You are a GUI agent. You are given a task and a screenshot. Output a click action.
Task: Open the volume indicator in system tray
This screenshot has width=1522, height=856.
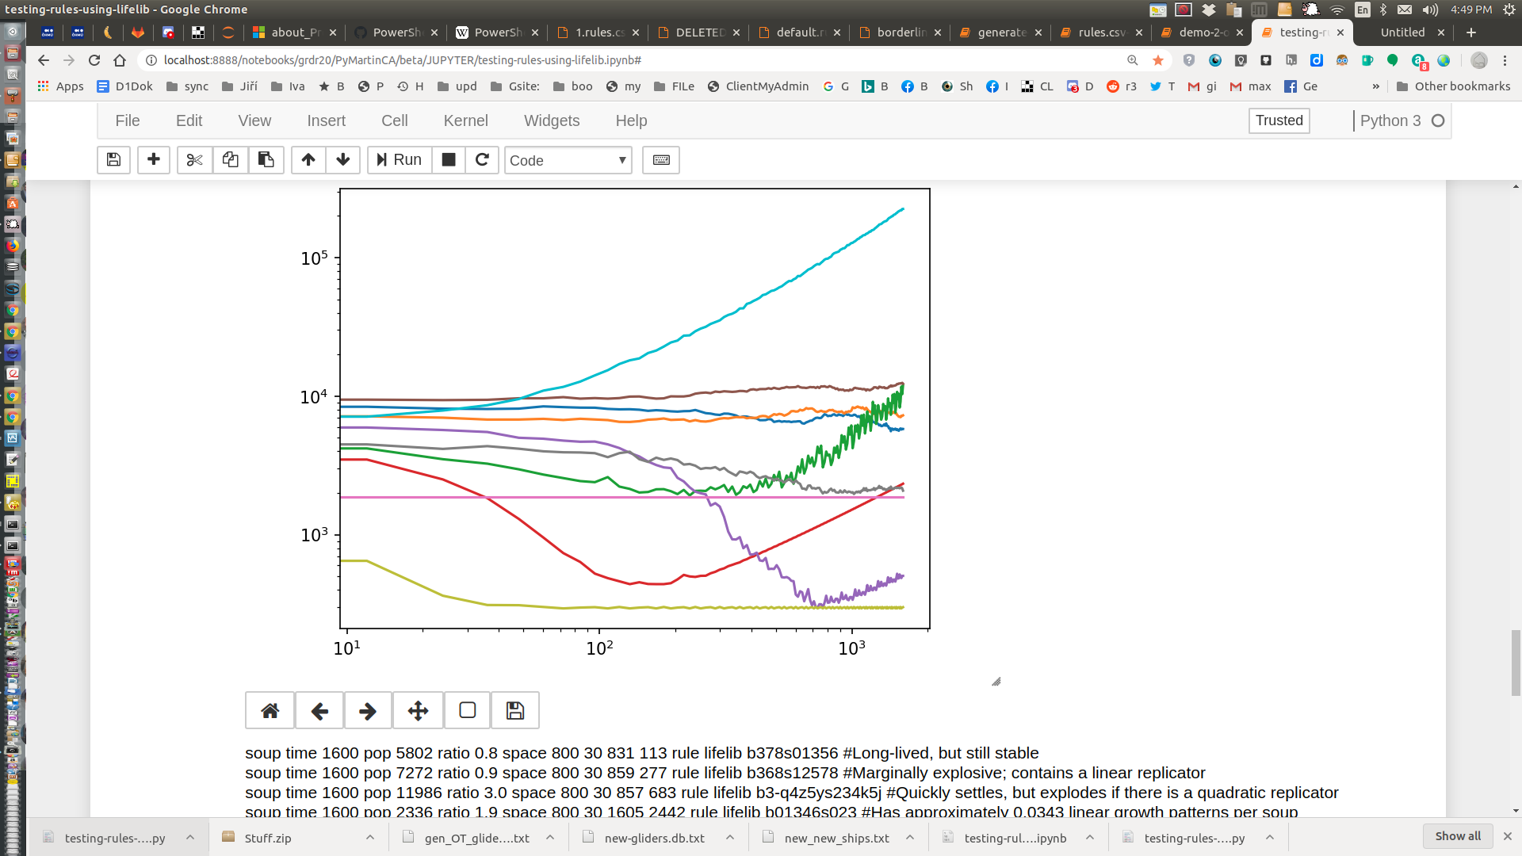(1429, 10)
